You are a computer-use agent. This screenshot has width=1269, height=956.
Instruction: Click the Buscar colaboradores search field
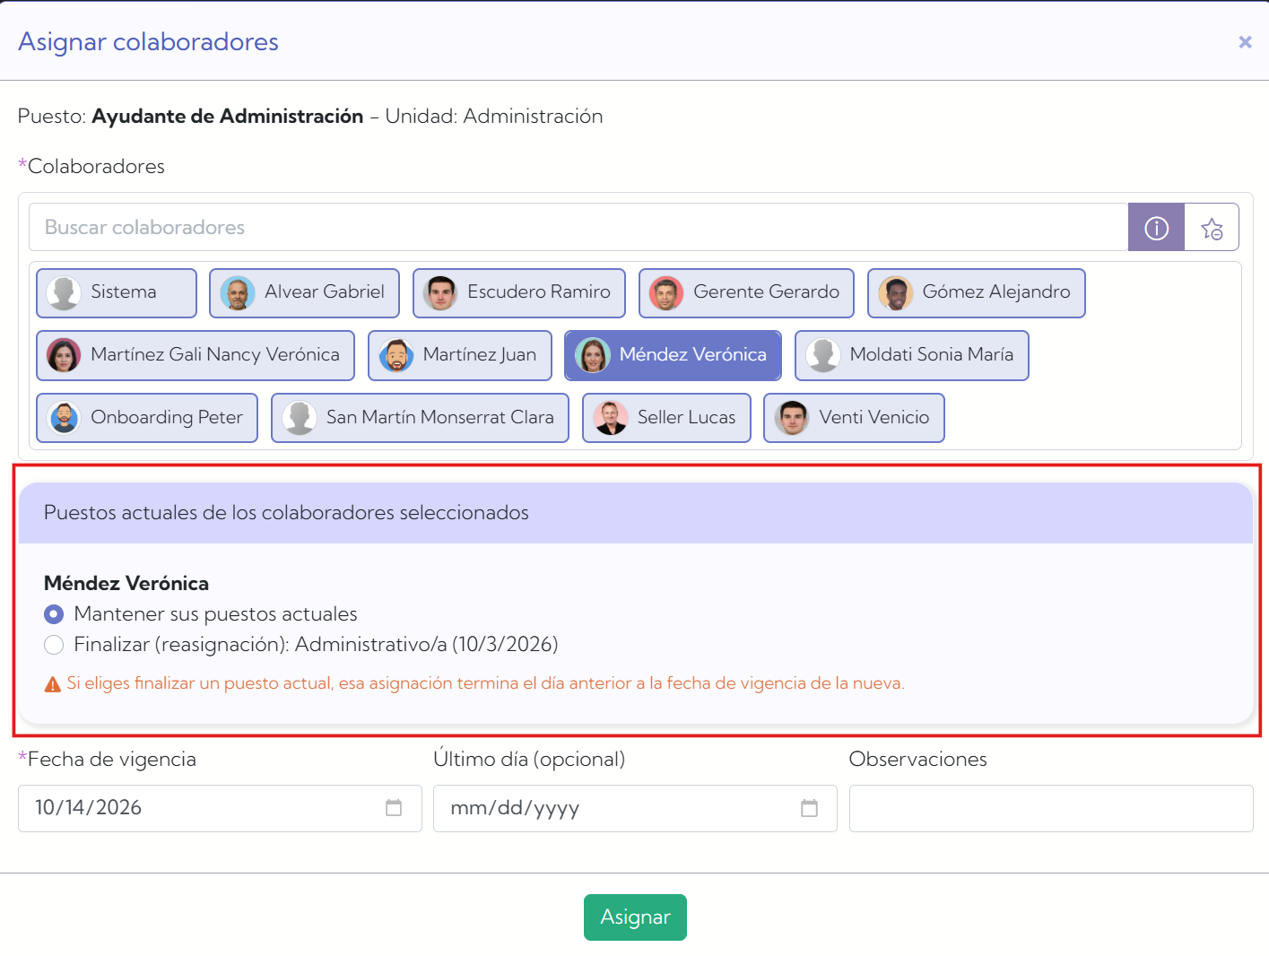tap(578, 228)
